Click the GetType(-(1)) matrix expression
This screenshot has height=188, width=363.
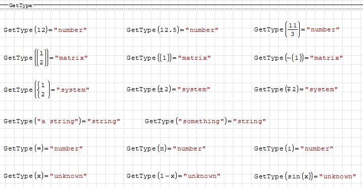[x=298, y=58]
